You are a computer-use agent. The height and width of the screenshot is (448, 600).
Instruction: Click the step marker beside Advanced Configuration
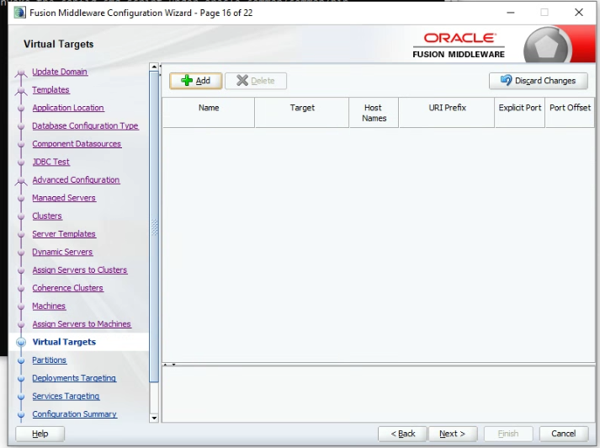[21, 180]
